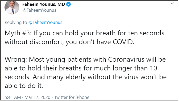Screen dimensions: 179x101
Task: Click the word 'breaths' in the tweet
Action: (70, 68)
